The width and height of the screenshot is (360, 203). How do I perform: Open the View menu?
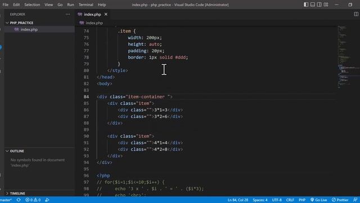coord(49,5)
